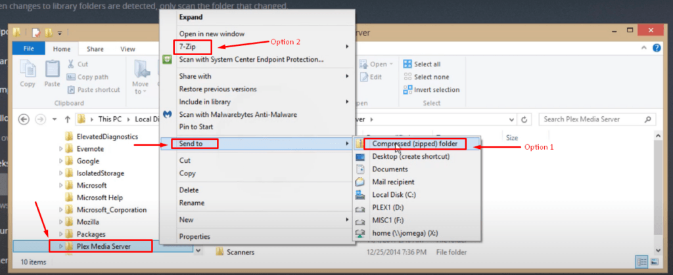This screenshot has width=673, height=275.
Task: Click Select none in the ribbon
Action: pos(427,77)
